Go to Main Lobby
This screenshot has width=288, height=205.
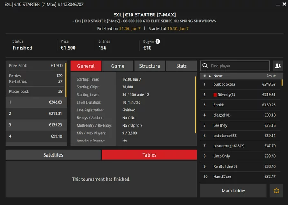(233, 191)
